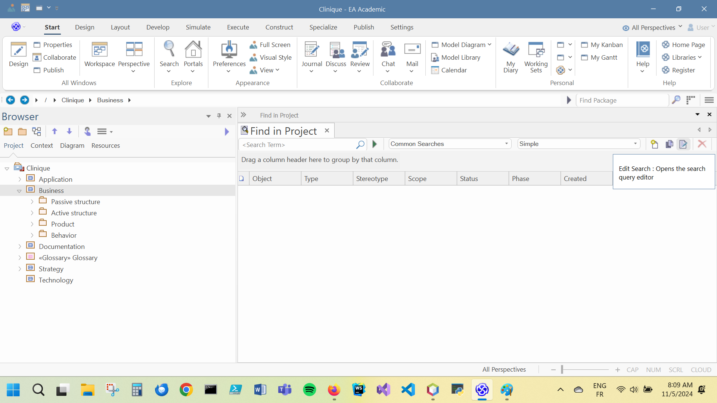The height and width of the screenshot is (403, 717).
Task: Click Register in Help group
Action: coord(679,70)
